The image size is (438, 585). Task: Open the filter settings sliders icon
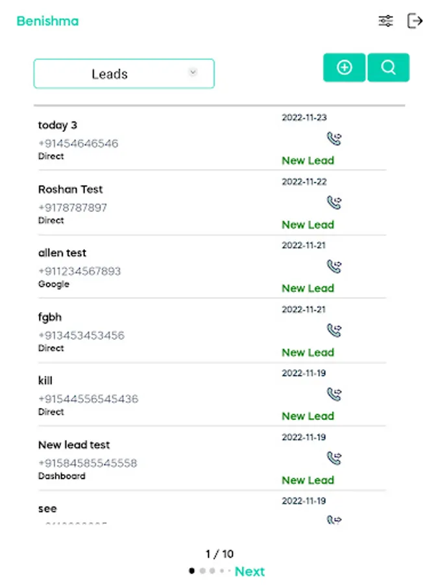[x=385, y=21]
